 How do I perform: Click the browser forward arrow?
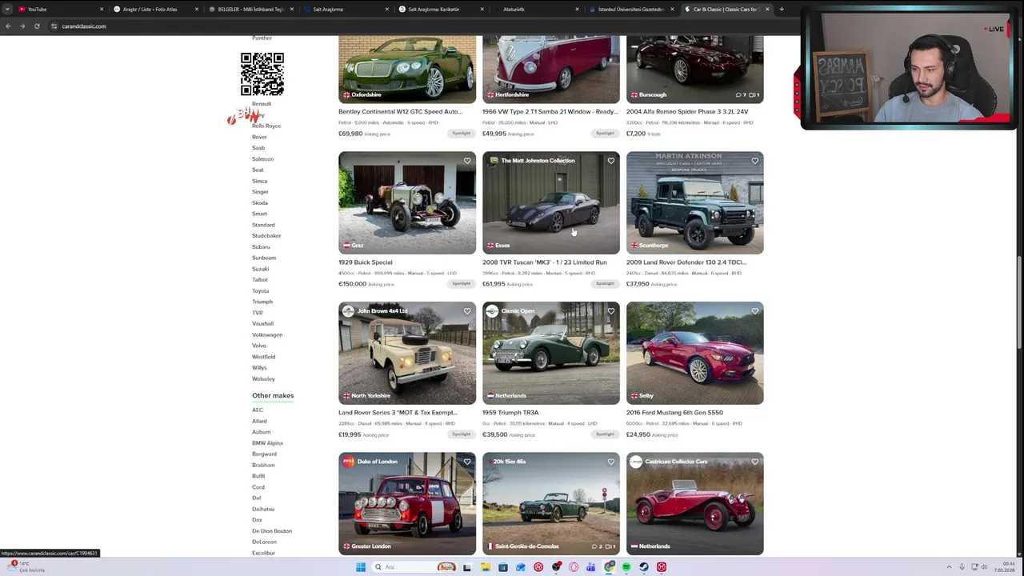[x=22, y=26]
